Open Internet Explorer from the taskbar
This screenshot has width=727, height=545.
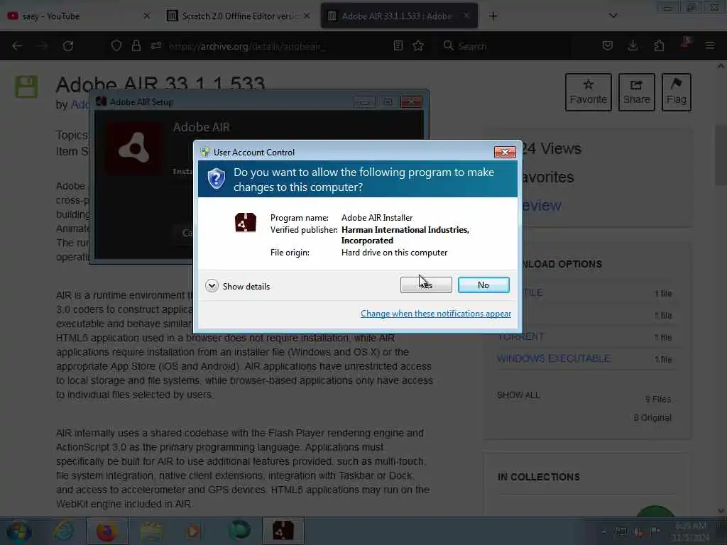(64, 531)
